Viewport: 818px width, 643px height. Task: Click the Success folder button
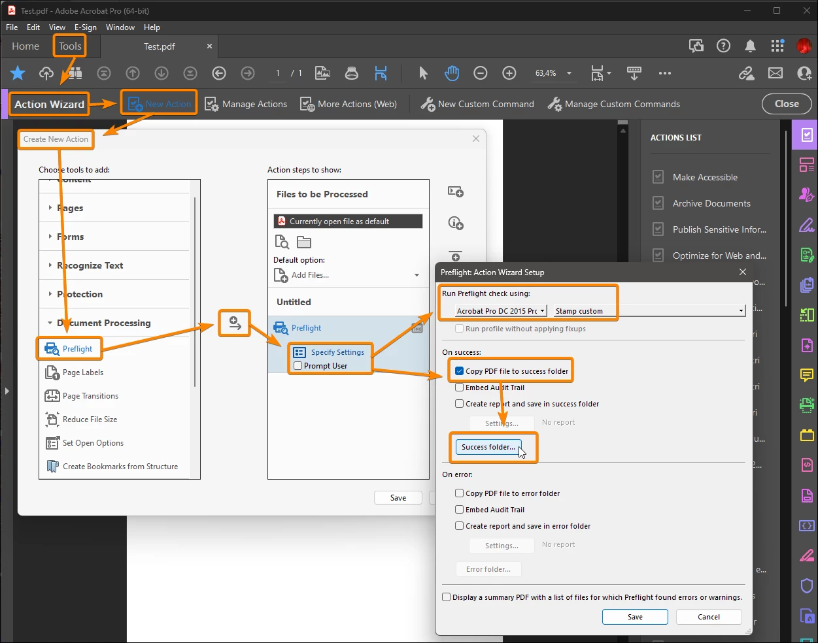click(488, 447)
